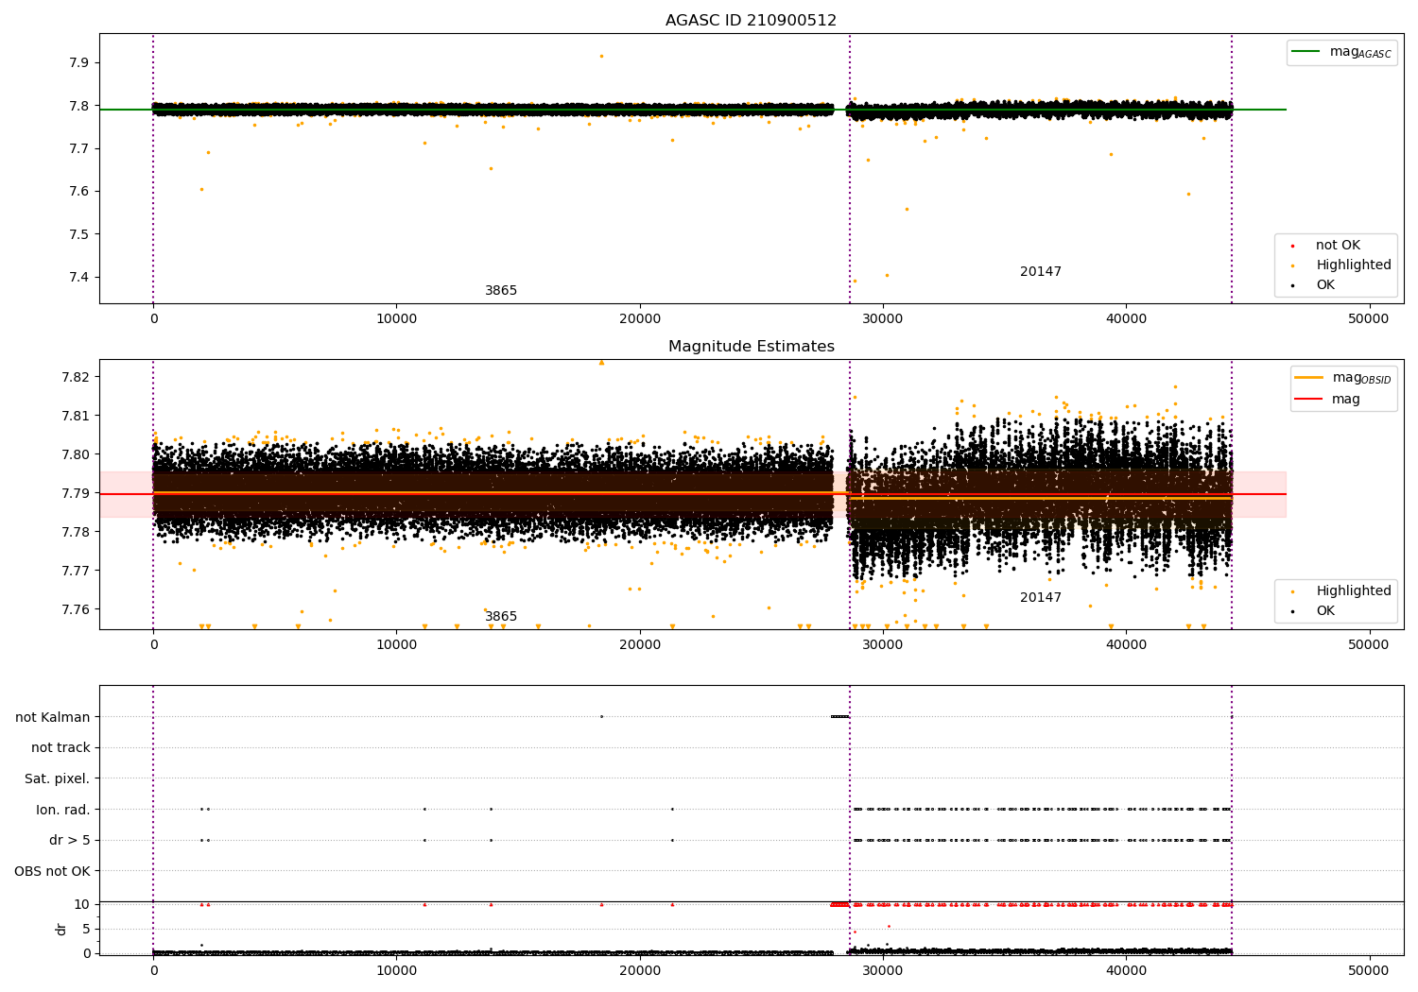Click the '50000' x-tick under the bottom plot
Screen dimensions: 1418x992
pos(1369,971)
